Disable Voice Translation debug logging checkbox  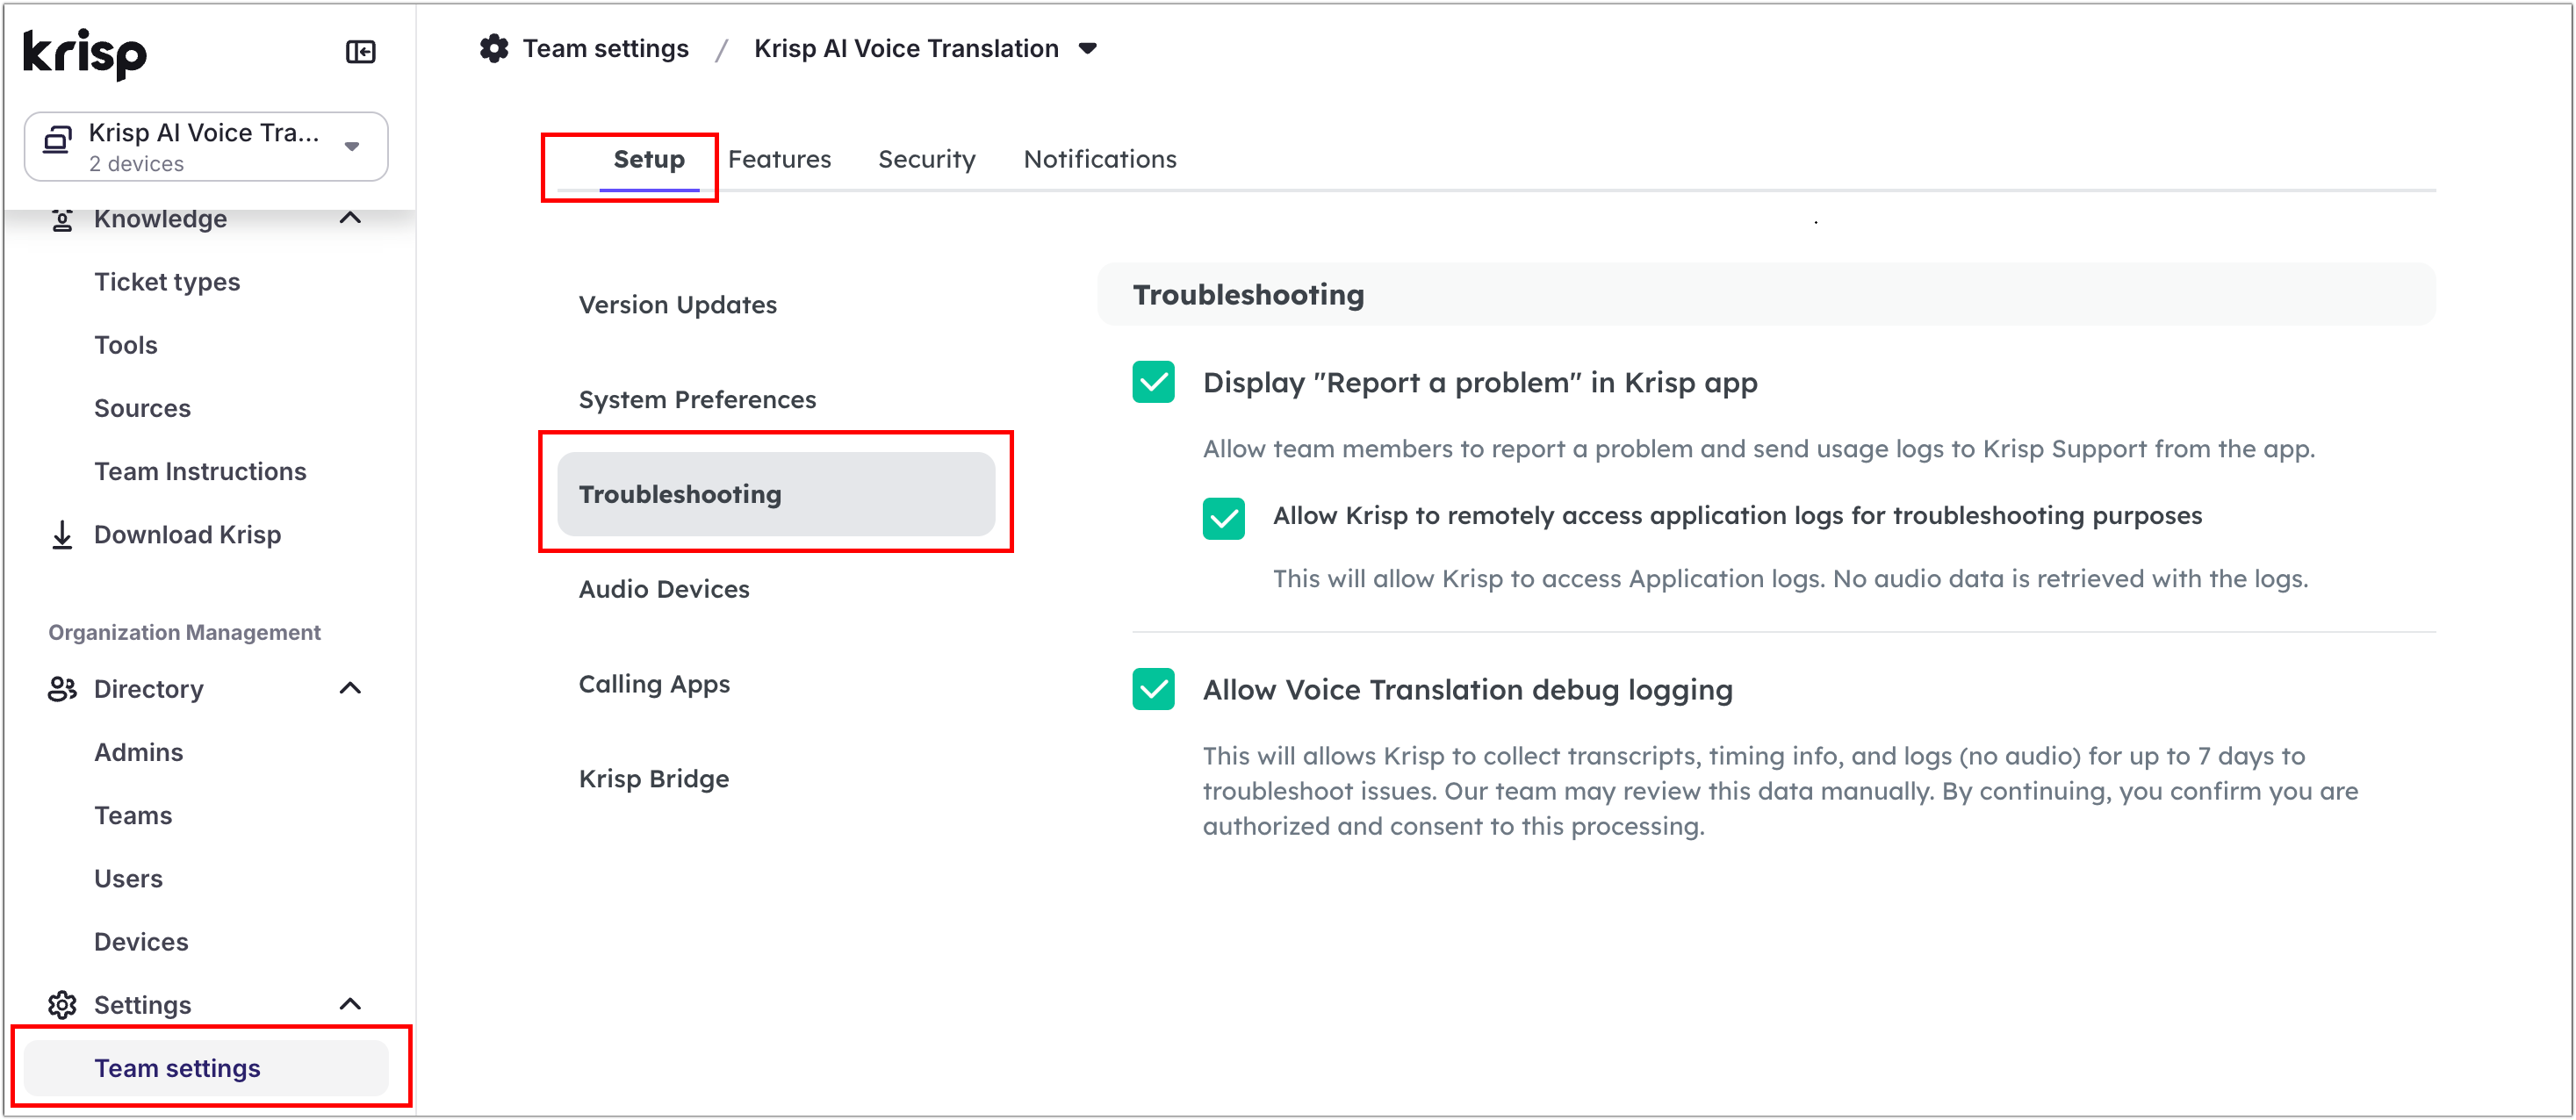1153,689
